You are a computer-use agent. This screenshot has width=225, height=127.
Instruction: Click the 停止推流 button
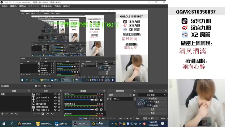tap(151, 95)
